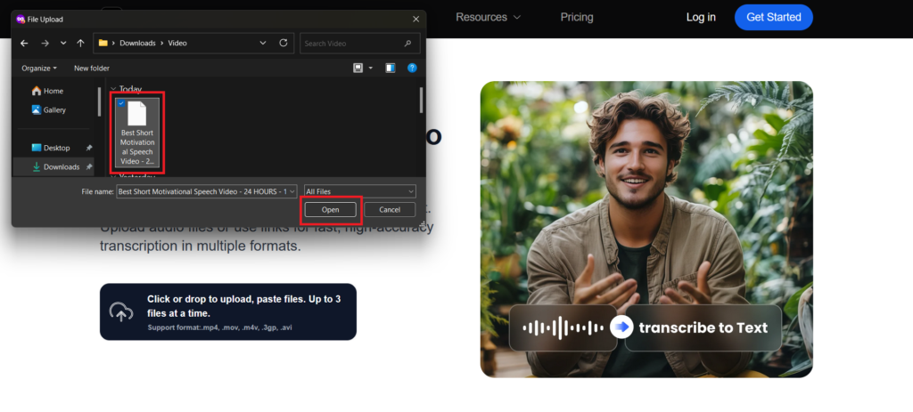Expand the address bar history dropdown
Screen dimensions: 913x412
tap(263, 43)
